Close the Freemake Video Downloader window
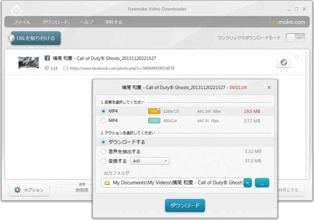Image resolution: width=314 pixels, height=220 pixels. (x=304, y=9)
